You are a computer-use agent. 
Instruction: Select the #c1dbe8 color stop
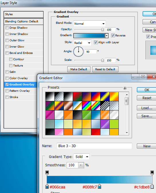click(x=152, y=186)
